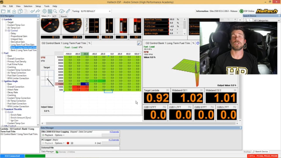
Task: Select Fuel Prime Pulse tree item
Action: (15, 64)
